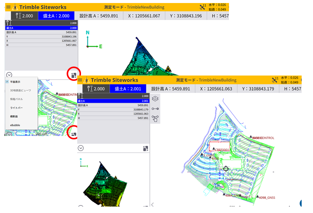Activate the touch-select points tool icon
313x213 pixels.
tap(155, 119)
